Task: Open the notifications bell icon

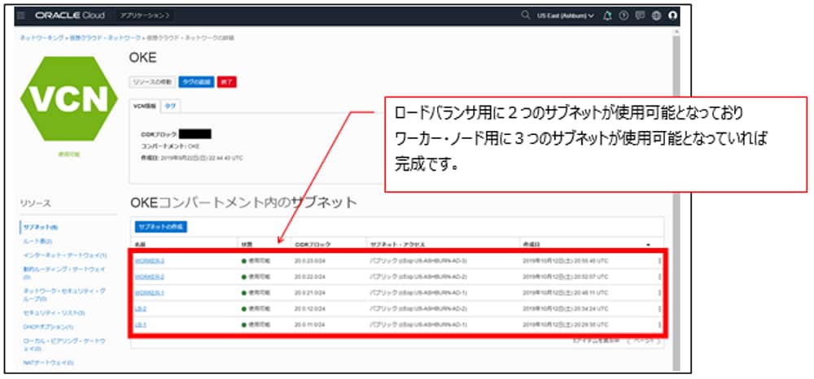Action: 607,15
